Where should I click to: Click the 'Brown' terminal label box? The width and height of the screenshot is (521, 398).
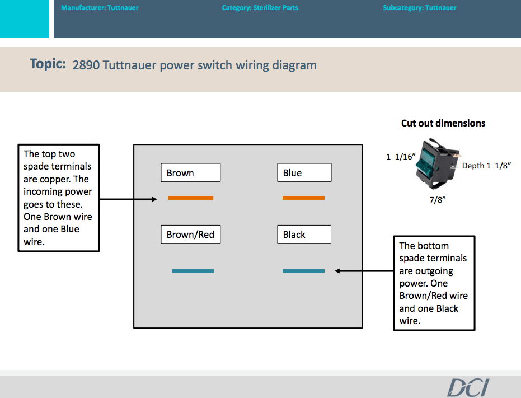pos(191,172)
